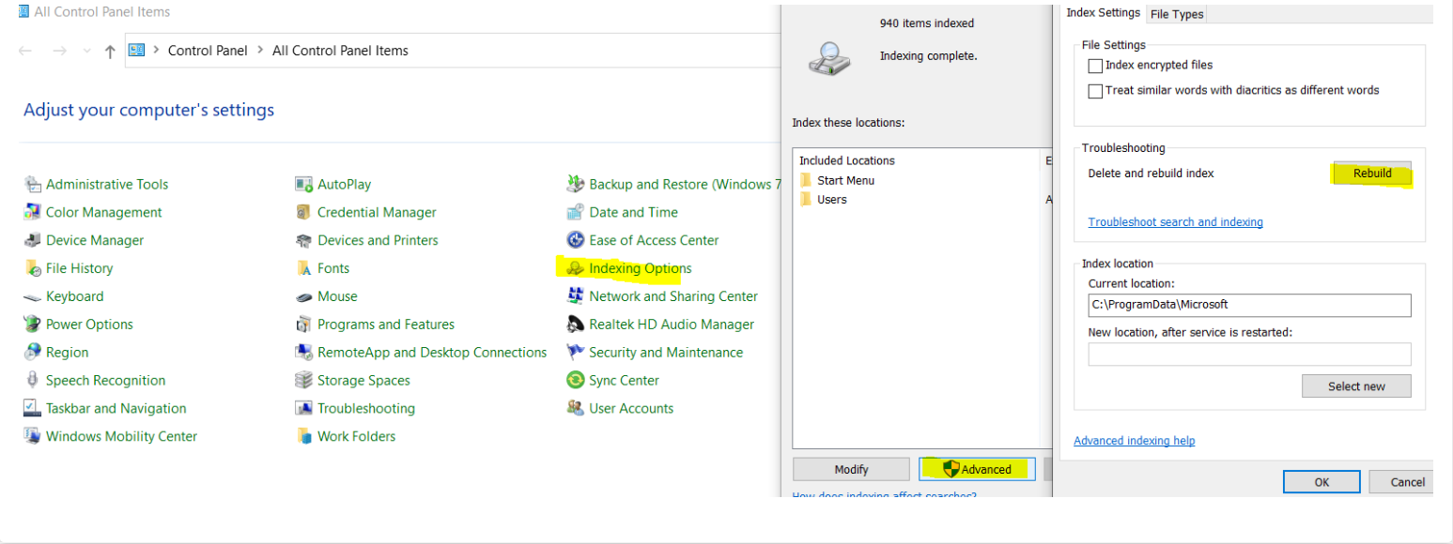The height and width of the screenshot is (544, 1453).
Task: Select the Fonts icon
Action: pyautogui.click(x=332, y=268)
